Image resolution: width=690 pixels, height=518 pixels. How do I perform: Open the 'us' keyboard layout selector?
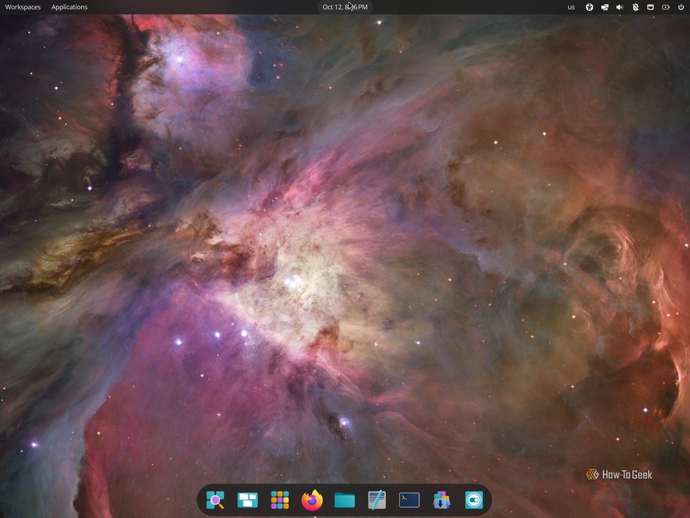(571, 7)
